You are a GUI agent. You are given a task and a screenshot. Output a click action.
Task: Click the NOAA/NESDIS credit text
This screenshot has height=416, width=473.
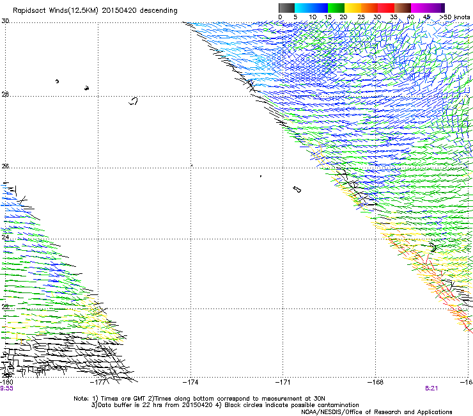(x=376, y=412)
